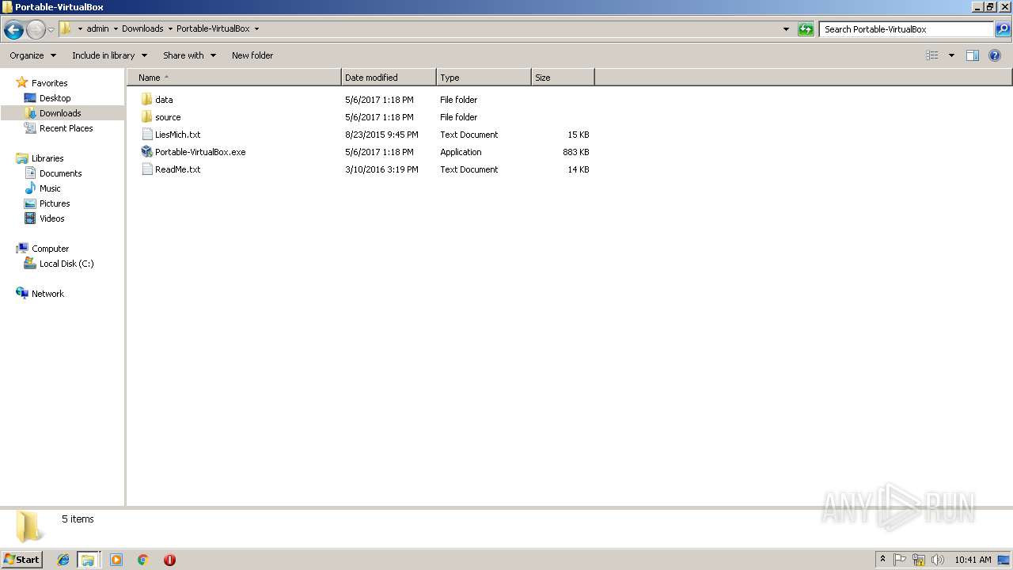Screen dimensions: 1013x570
Task: Sort by Date modified column
Action: click(389, 78)
